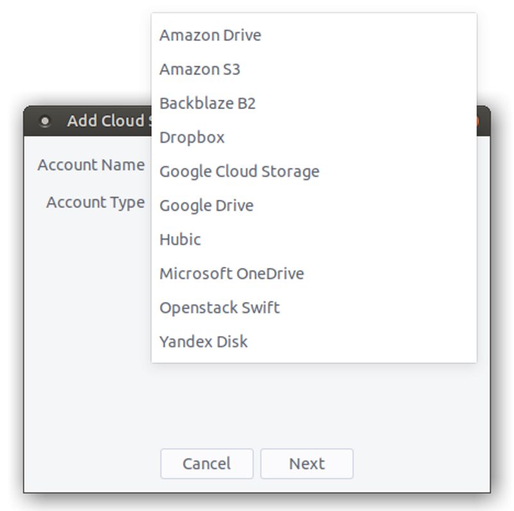Click the round icon in the title bar
The width and height of the screenshot is (514, 511).
point(44,121)
